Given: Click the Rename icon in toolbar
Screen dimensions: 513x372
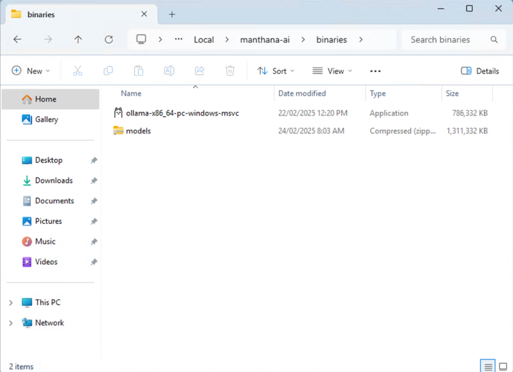Looking at the screenshot, I should click(169, 71).
